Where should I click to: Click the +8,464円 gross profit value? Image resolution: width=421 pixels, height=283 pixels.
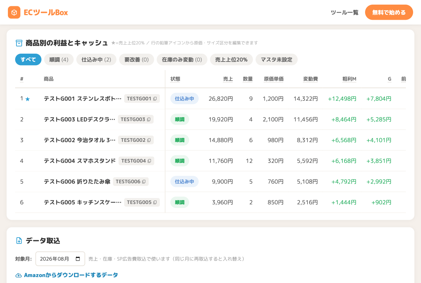[344, 119]
